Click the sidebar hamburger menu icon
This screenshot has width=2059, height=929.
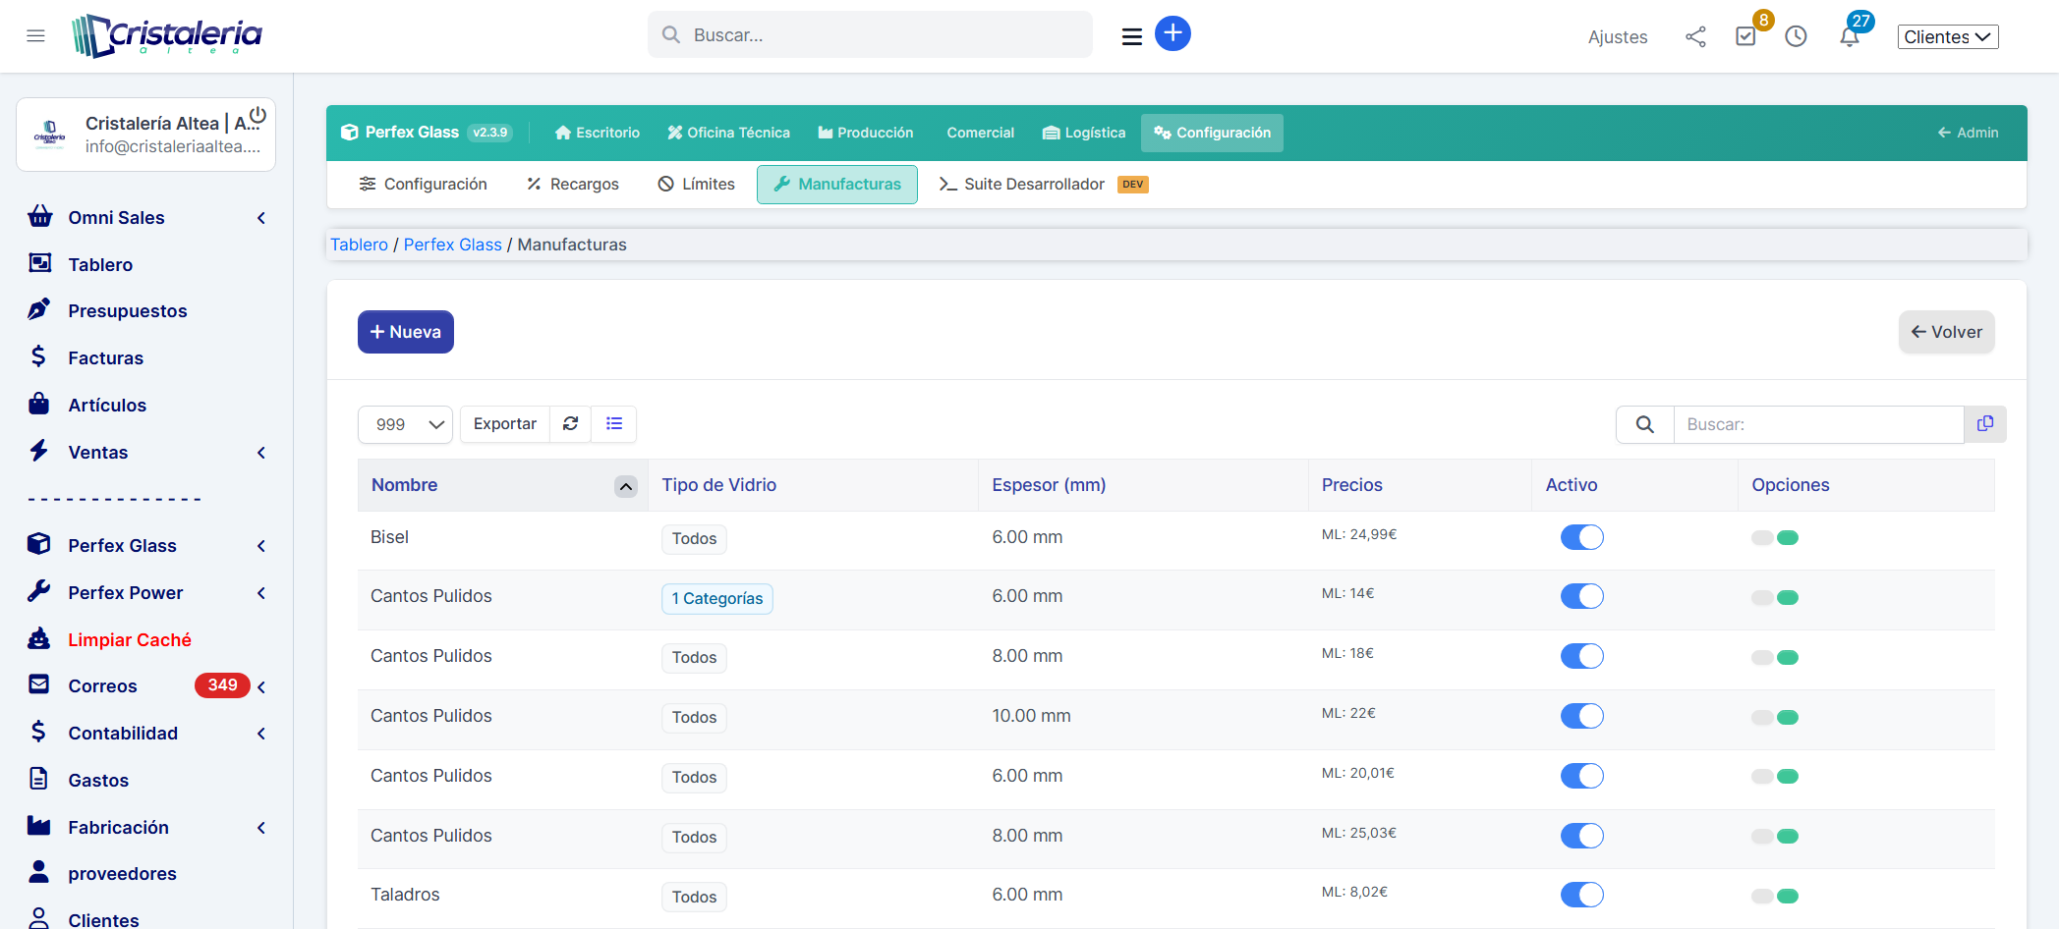36,36
